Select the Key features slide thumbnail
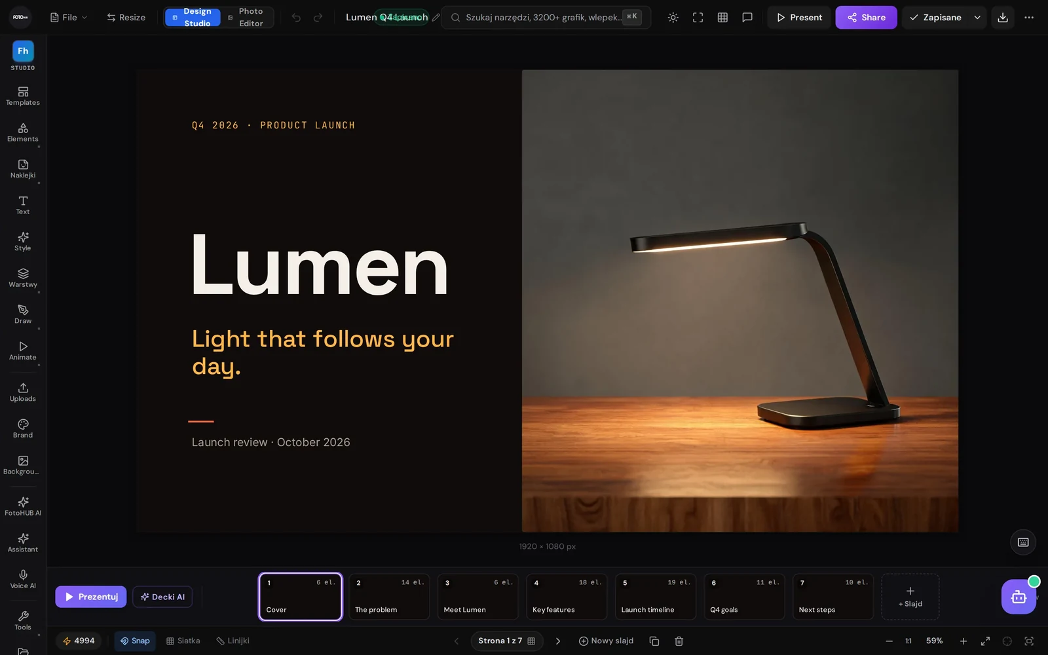1048x655 pixels. click(567, 597)
